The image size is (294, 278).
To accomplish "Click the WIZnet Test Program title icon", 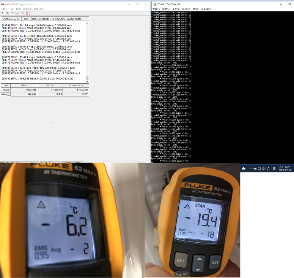I will [x=2, y=4].
